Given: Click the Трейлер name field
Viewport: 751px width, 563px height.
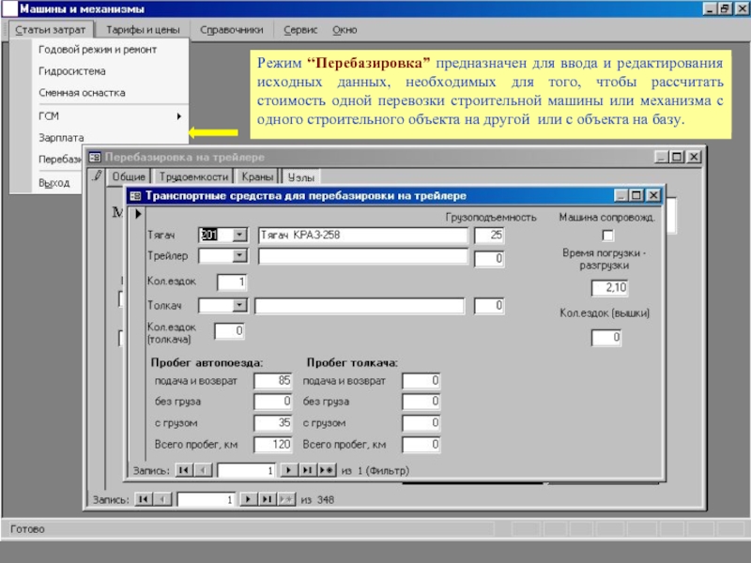Looking at the screenshot, I should [362, 256].
